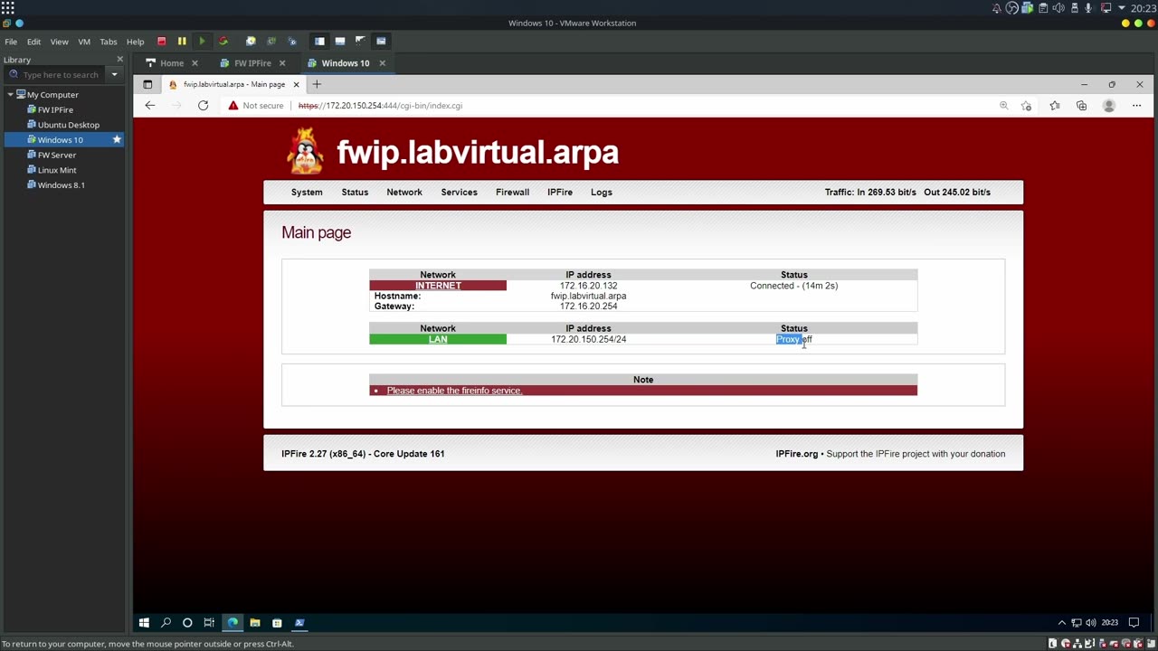Open the Windows notification center icon
Screen dimensions: 1158x651
[x=1134, y=622]
